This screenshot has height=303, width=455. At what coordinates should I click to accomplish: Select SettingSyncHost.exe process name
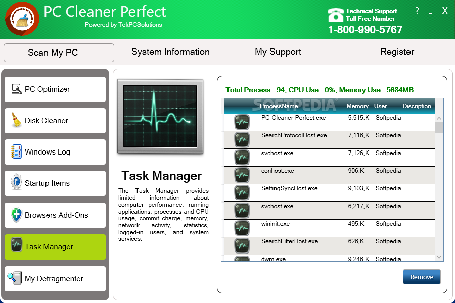click(289, 188)
